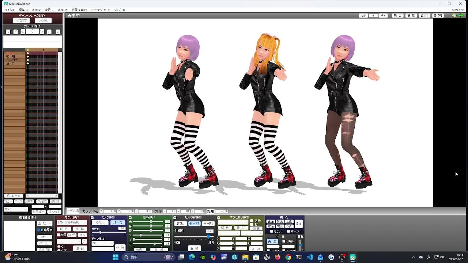This screenshot has height=263, width=468.
Task: Open Task View from taskbar
Action: coord(181,257)
